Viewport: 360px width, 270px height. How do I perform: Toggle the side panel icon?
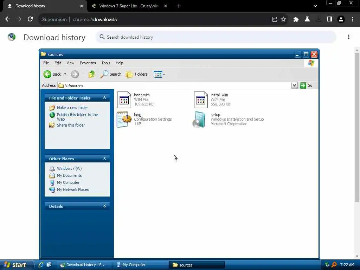[x=330, y=19]
